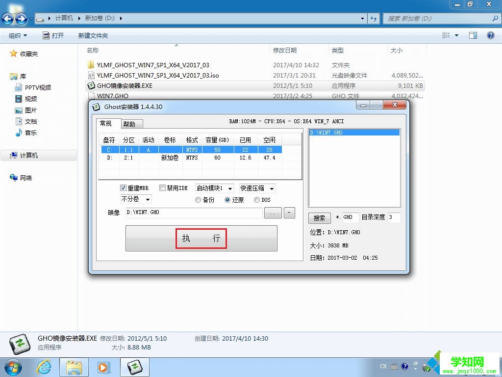Click the 执行 button
The image size is (502, 377).
point(201,238)
